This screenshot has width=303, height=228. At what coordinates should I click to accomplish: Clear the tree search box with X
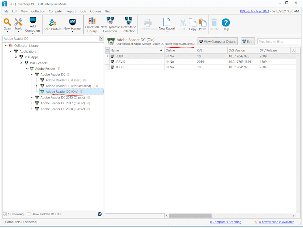click(101, 38)
